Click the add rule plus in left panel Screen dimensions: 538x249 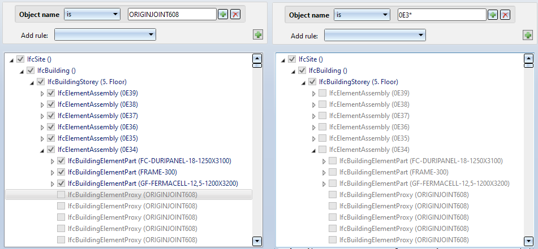tap(258, 34)
